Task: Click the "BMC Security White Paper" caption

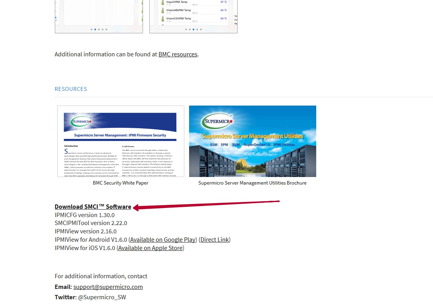Action: (121, 183)
